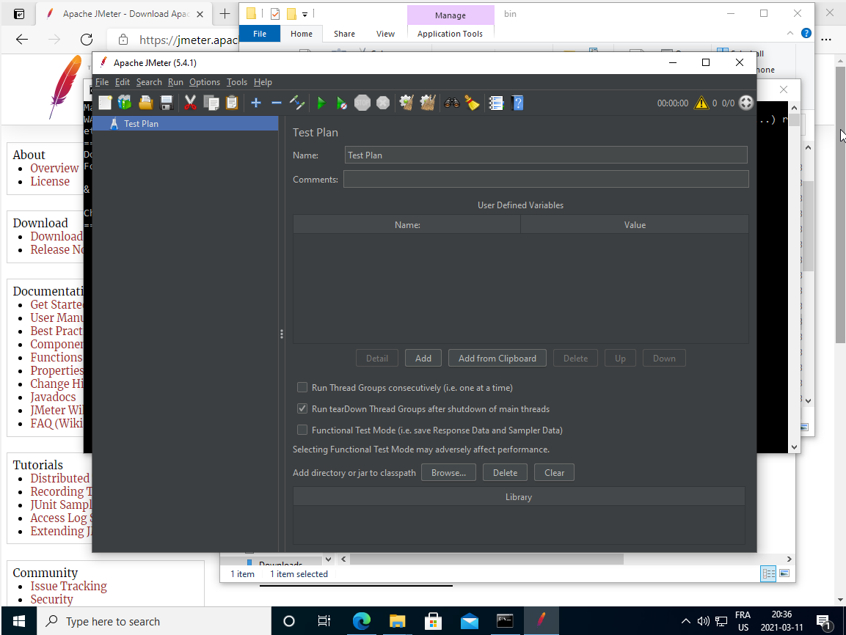
Task: Open JMeter Edit menu
Action: coord(123,82)
